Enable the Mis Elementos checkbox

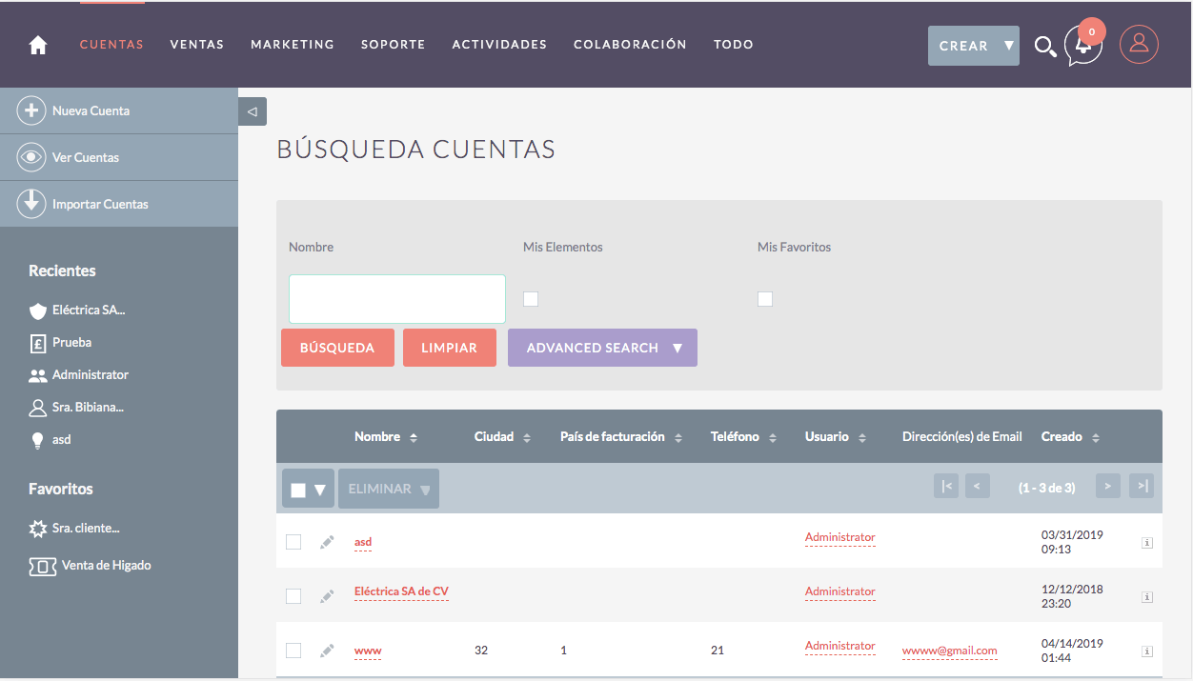point(531,299)
